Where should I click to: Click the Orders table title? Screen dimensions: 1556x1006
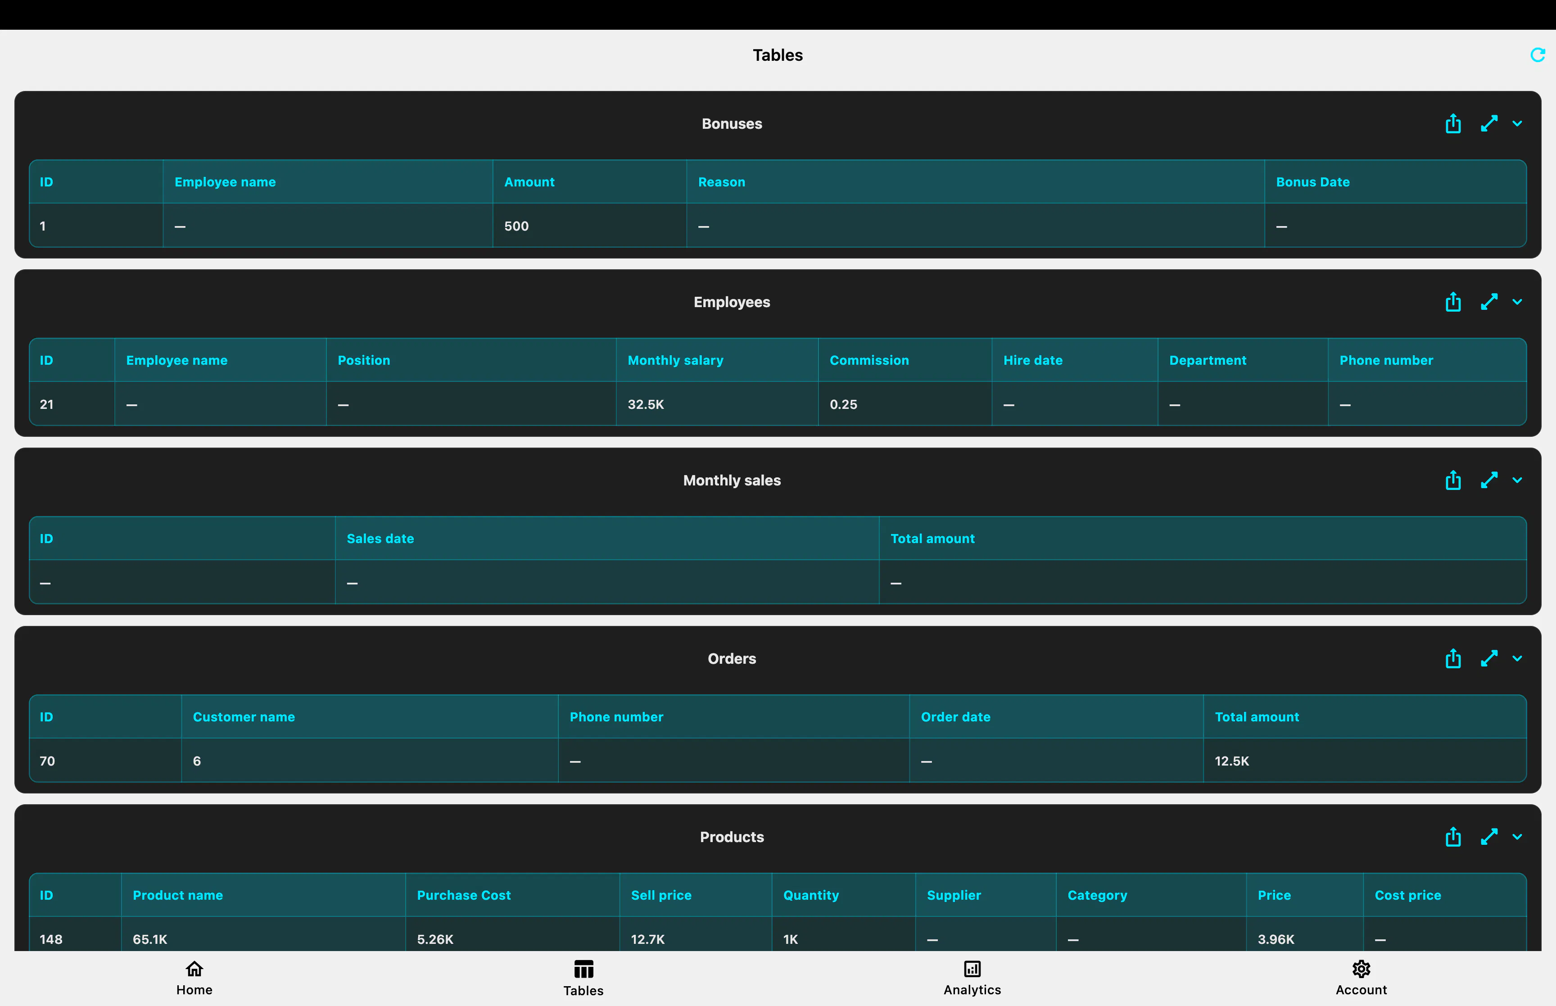point(732,658)
